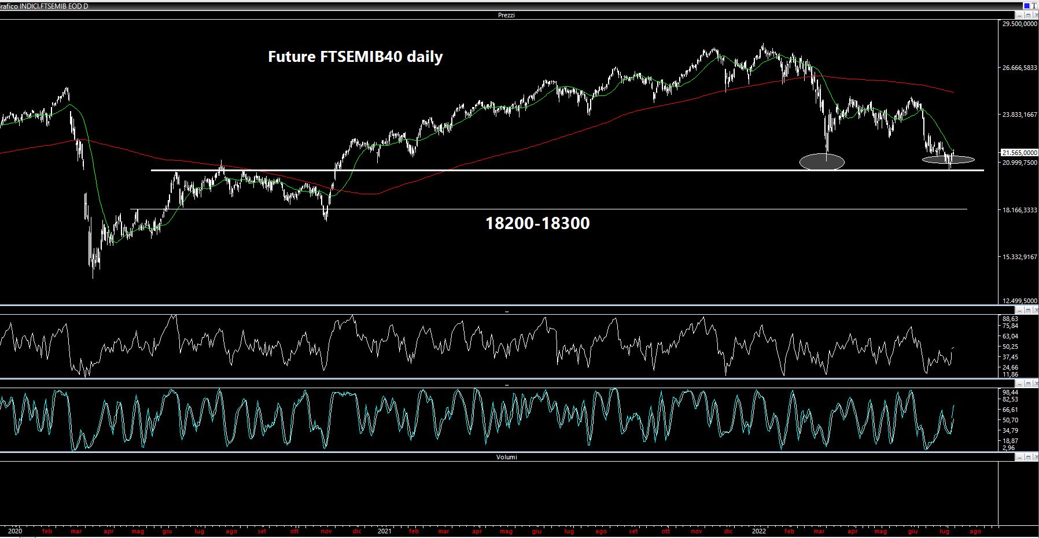Click the 2021 year label on time axis
Viewport: 1039px width, 538px height.
384,531
